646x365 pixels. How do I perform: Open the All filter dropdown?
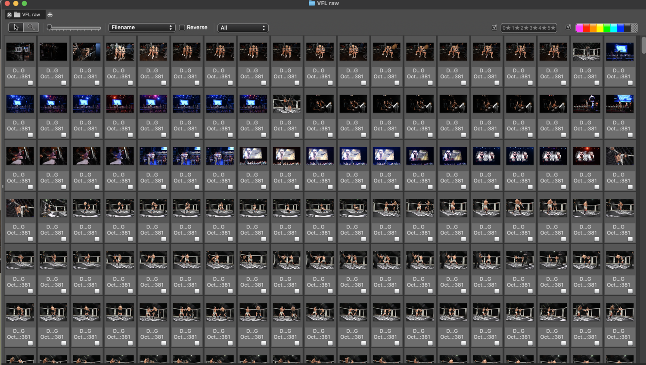[243, 28]
